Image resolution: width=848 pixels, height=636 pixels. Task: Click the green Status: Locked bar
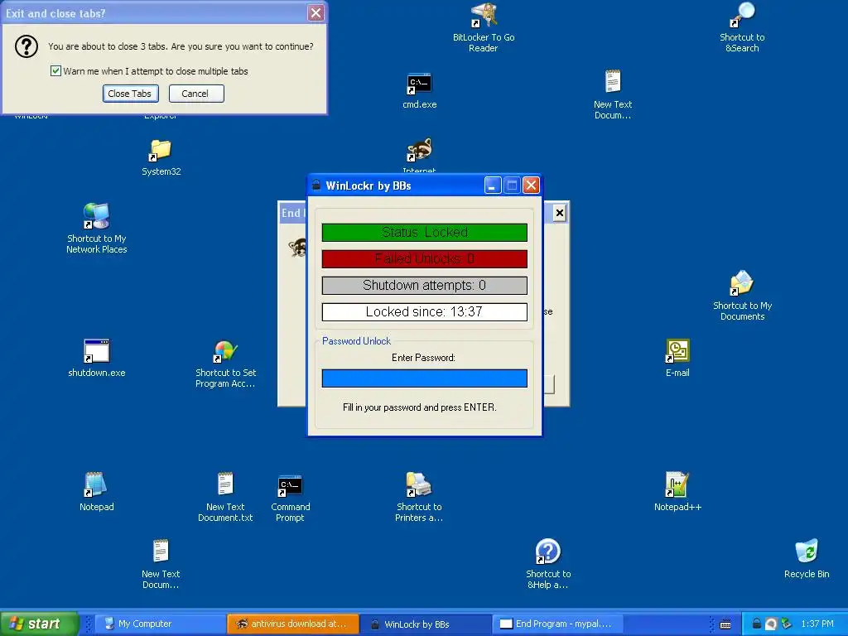[x=425, y=233]
